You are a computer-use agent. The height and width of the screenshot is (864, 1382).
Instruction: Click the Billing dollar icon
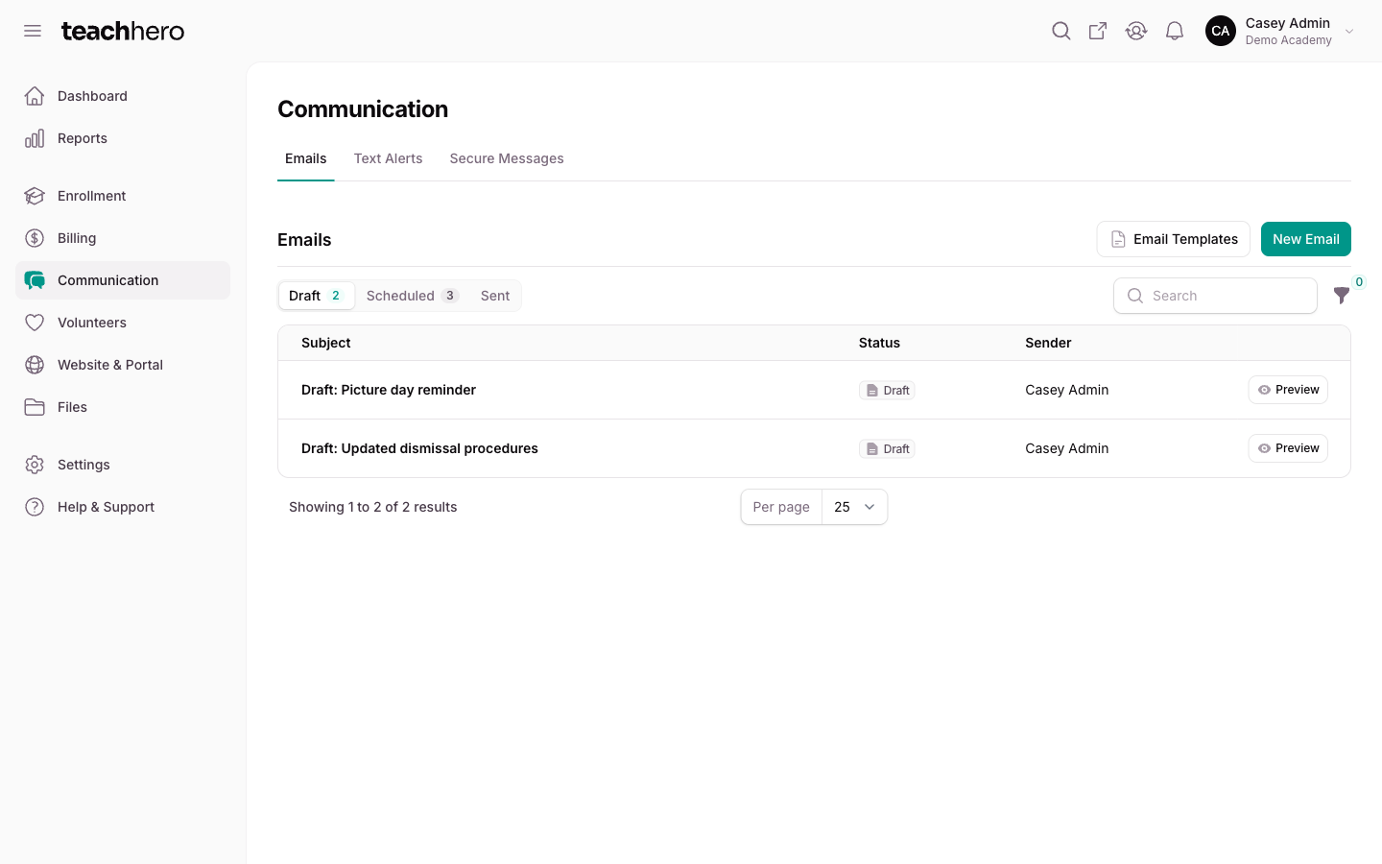tap(35, 238)
